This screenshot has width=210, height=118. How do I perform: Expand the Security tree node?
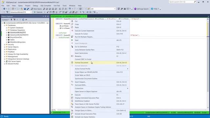(x=5, y=45)
